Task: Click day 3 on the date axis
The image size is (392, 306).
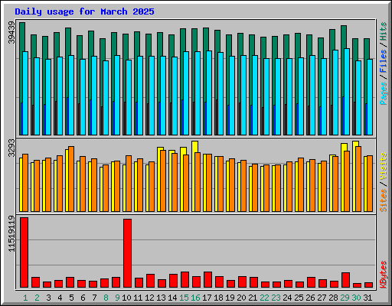Action: click(48, 298)
